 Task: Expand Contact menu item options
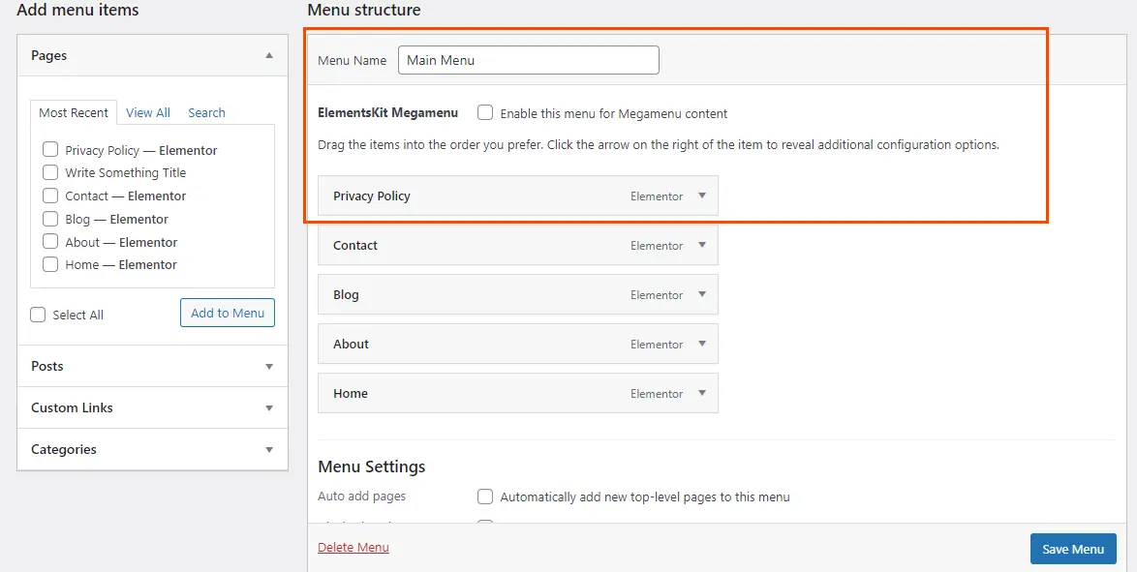coord(701,245)
